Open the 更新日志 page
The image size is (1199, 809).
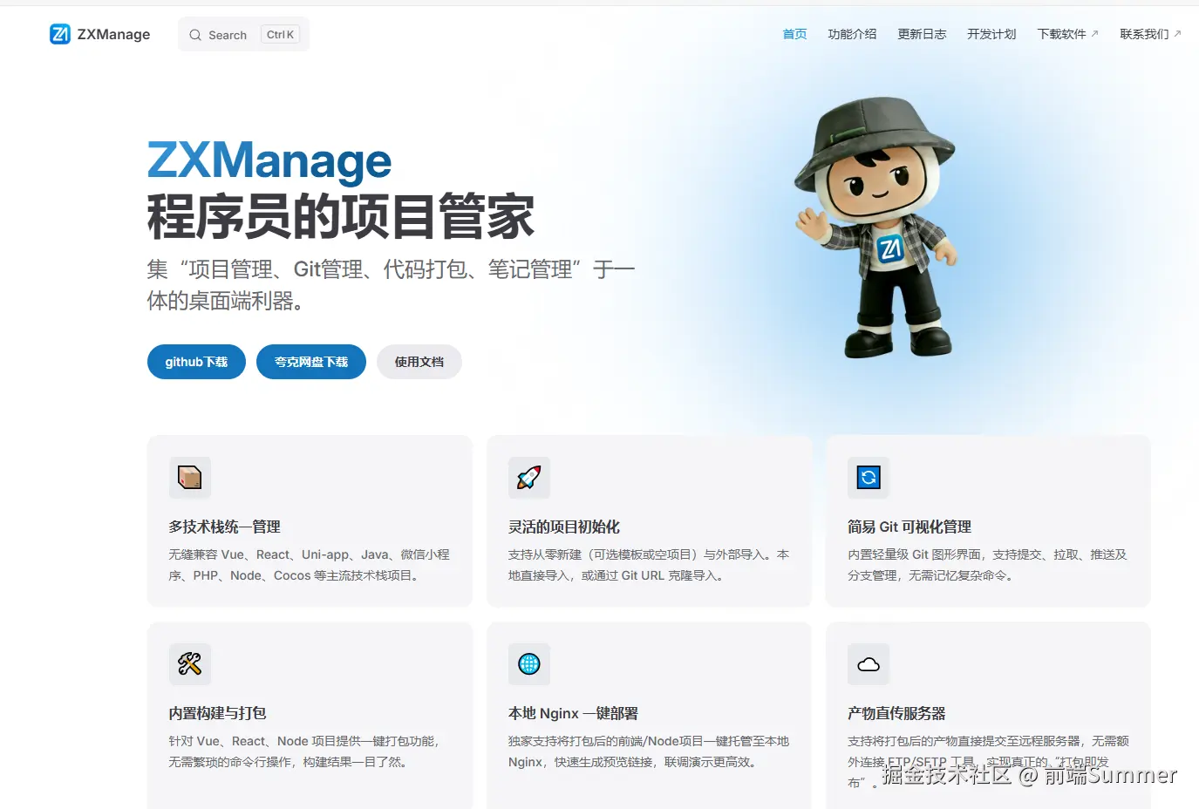(922, 34)
